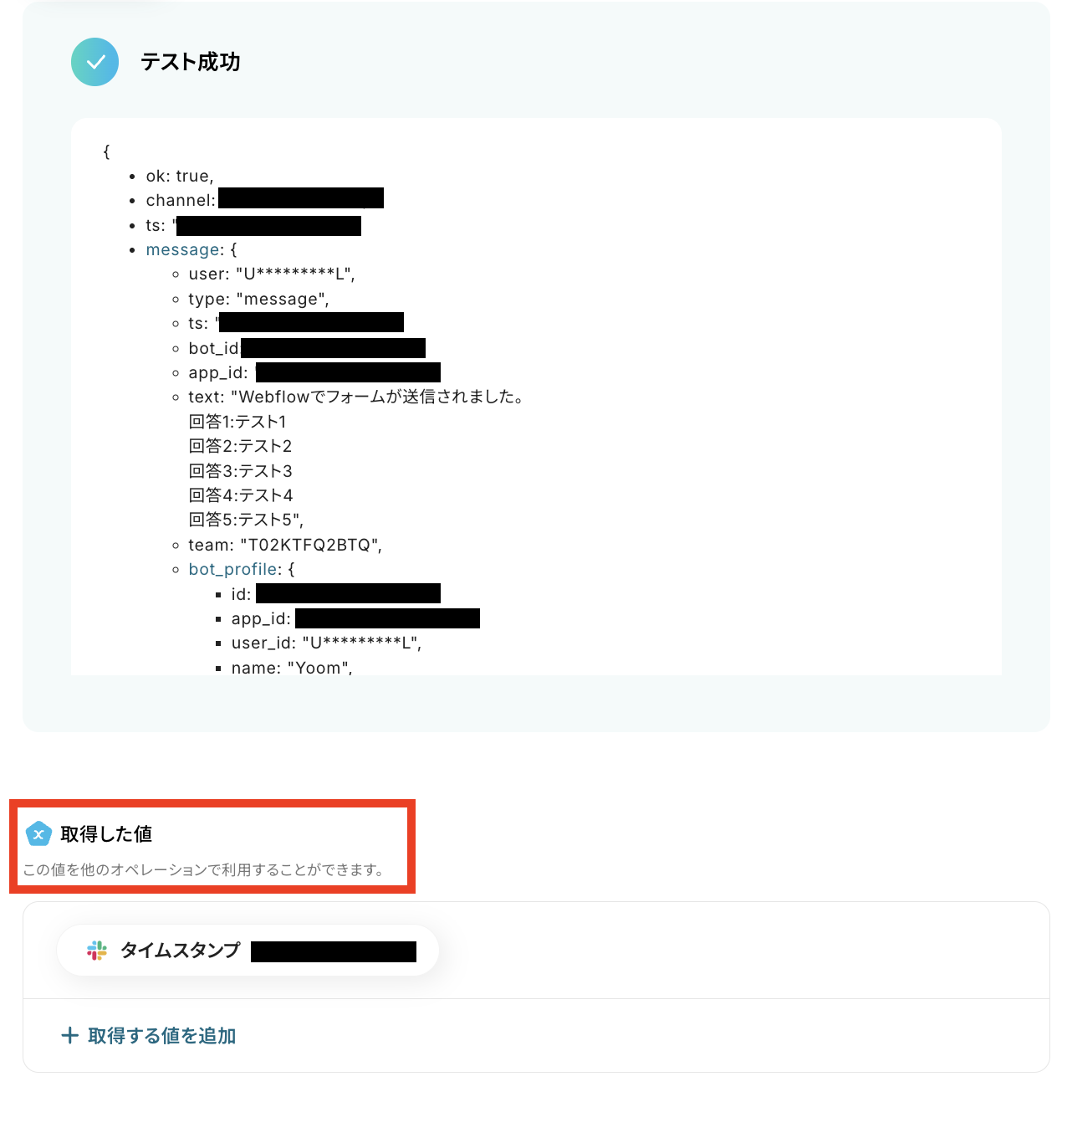Click the description この値を他のオペレーションで利用

pos(203,869)
